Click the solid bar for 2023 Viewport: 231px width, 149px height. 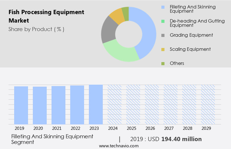96,104
